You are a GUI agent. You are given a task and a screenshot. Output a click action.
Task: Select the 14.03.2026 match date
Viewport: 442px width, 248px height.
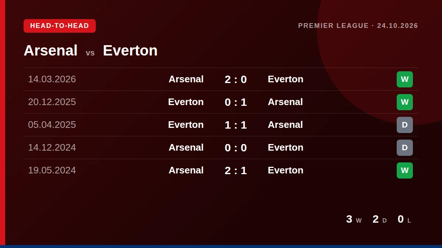coord(52,79)
